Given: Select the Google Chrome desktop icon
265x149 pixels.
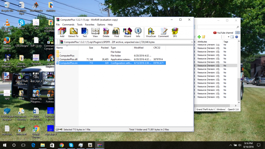Looking at the screenshot, I should pyautogui.click(x=36, y=132).
